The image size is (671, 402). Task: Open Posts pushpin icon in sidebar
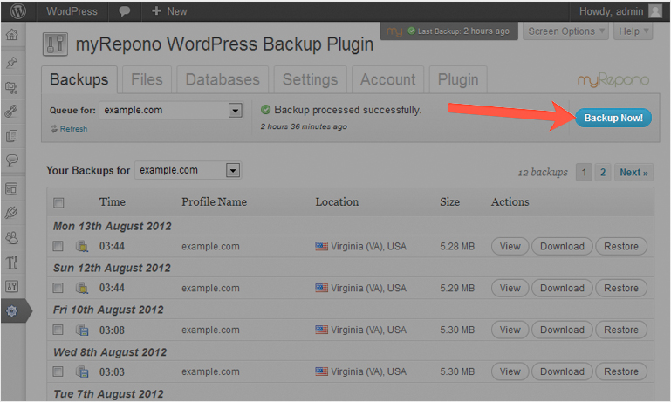click(x=12, y=63)
